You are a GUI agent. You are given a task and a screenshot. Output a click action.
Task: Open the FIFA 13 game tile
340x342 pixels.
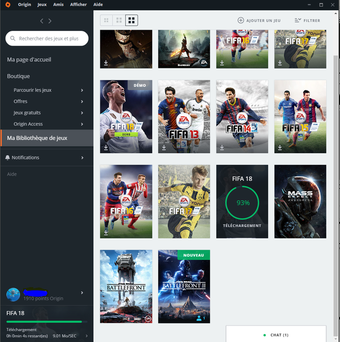coord(184,116)
